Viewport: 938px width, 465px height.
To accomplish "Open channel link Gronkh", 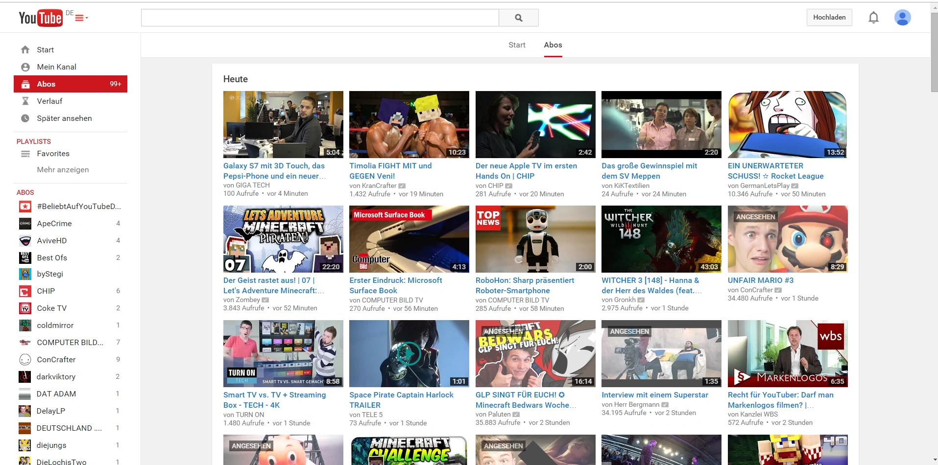I will point(625,300).
